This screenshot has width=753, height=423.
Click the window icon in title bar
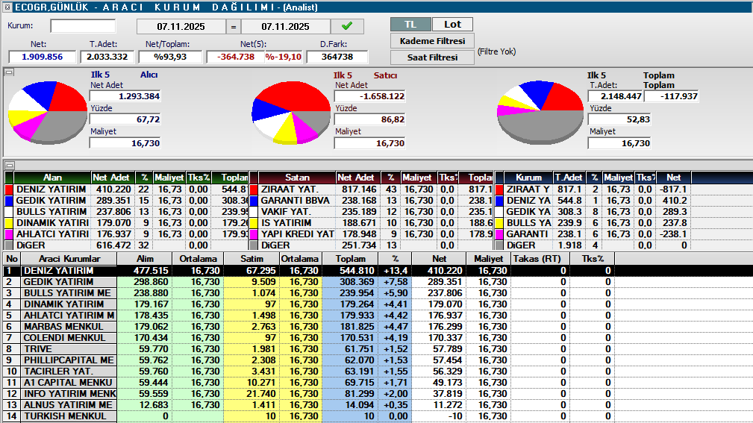point(6,7)
